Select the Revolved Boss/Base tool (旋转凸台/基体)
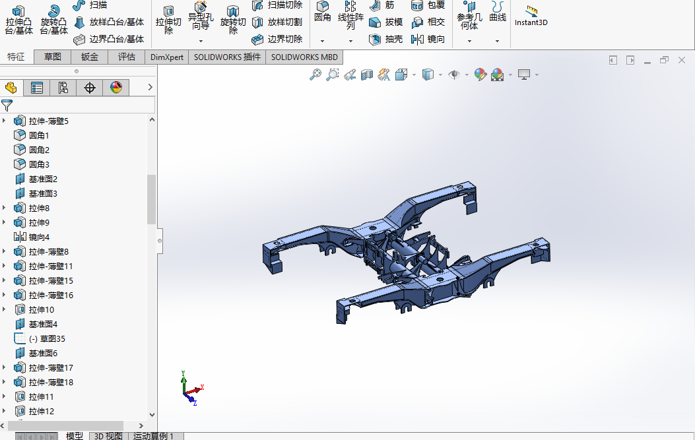Screen dimensions: 695x440 click(53, 20)
